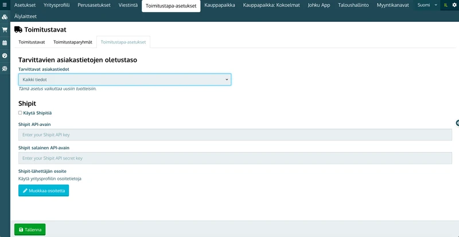Viewport: 459px width, 237px height.
Task: Click the globe icon in the sidebar
Action: pyautogui.click(x=5, y=68)
